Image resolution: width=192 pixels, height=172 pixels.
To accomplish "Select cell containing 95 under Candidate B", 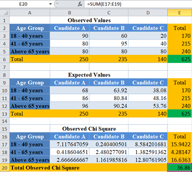I will click(x=109, y=44).
